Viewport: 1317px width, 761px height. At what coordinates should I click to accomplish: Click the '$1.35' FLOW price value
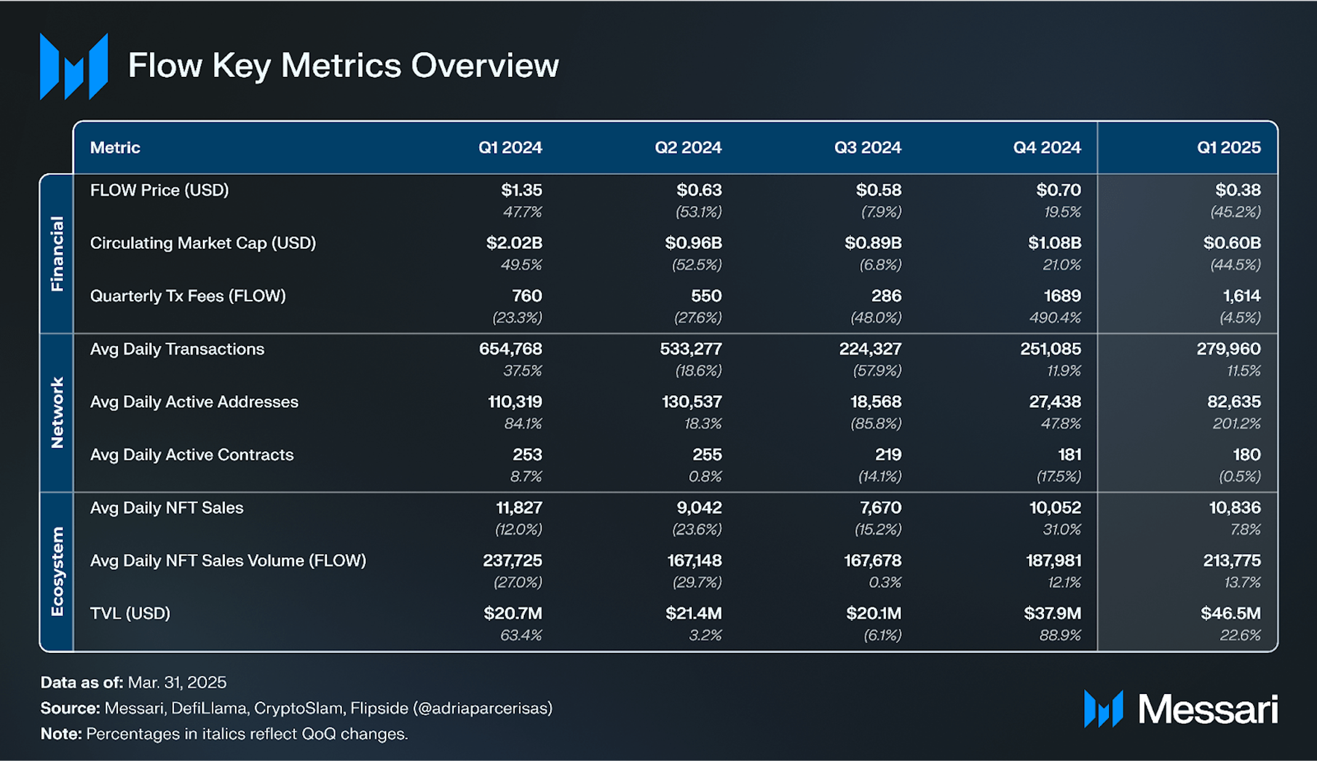point(521,191)
